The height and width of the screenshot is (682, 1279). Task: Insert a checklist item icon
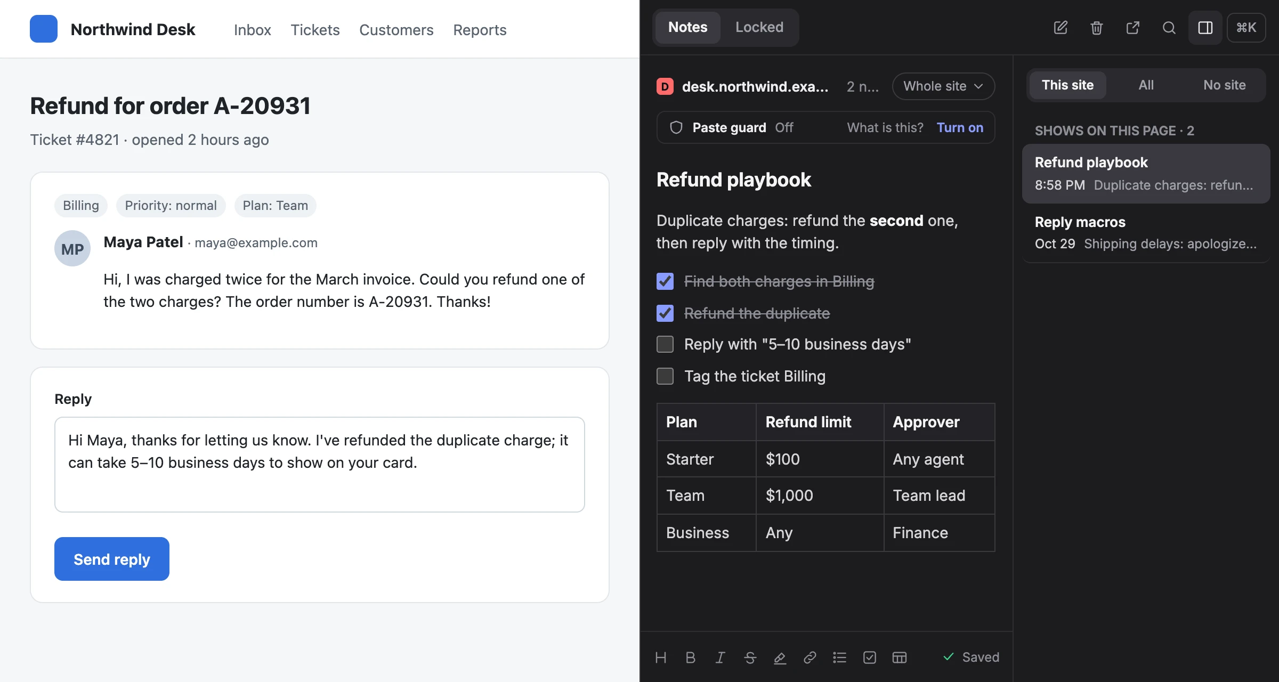click(x=870, y=657)
